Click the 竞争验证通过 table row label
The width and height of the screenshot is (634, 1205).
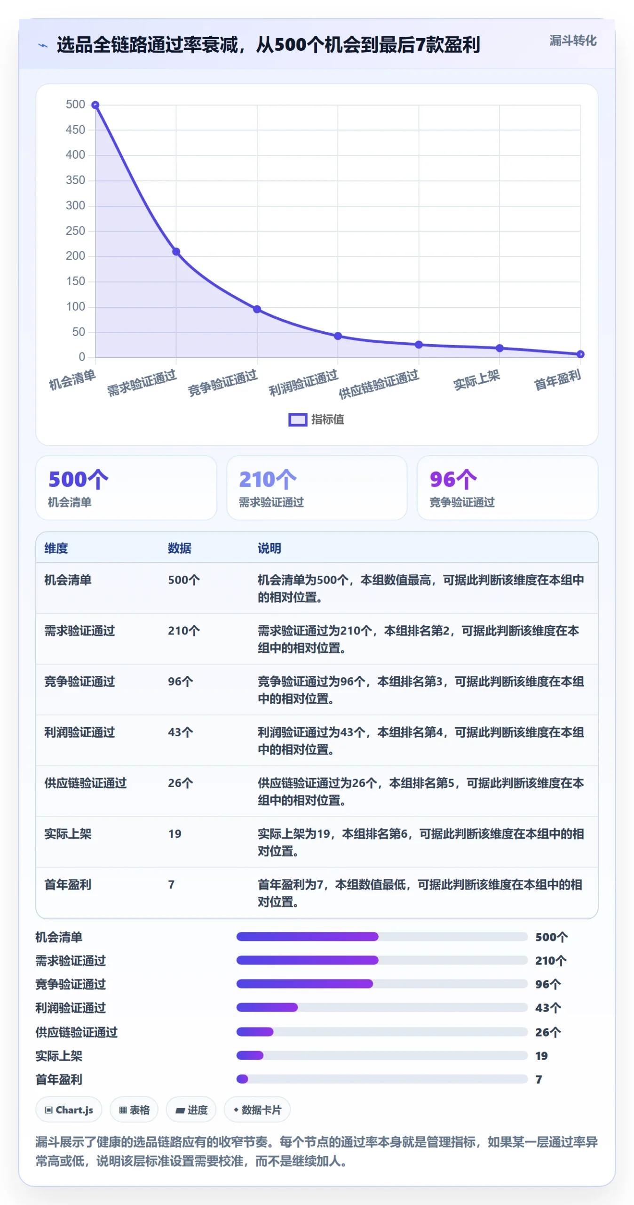pos(79,682)
